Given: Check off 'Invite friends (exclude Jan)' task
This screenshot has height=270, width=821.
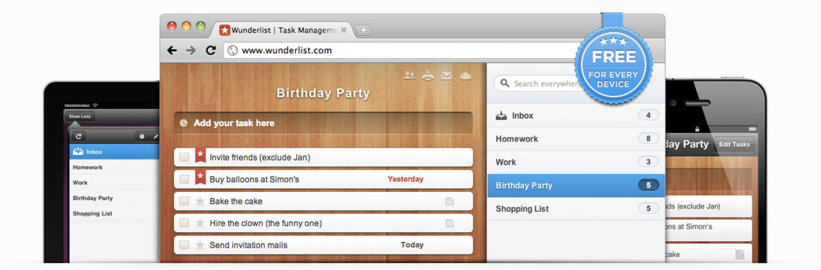Looking at the screenshot, I should click(184, 157).
